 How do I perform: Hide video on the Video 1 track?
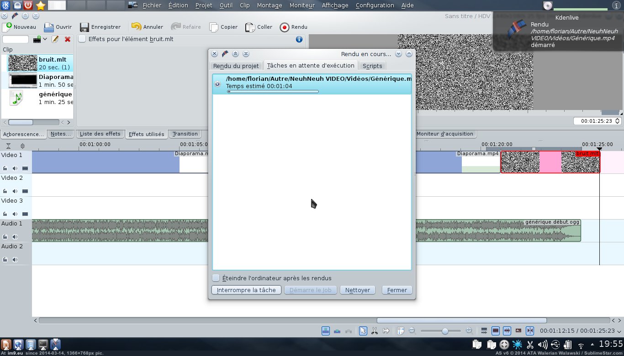(25, 168)
